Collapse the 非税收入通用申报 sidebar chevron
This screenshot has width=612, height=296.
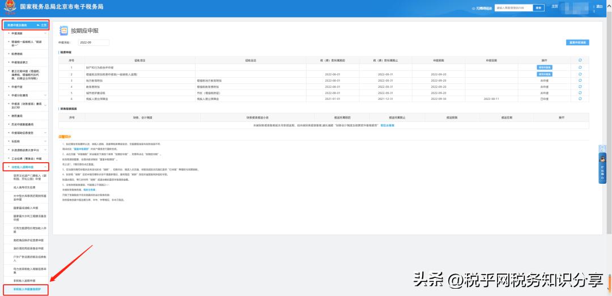point(45,167)
